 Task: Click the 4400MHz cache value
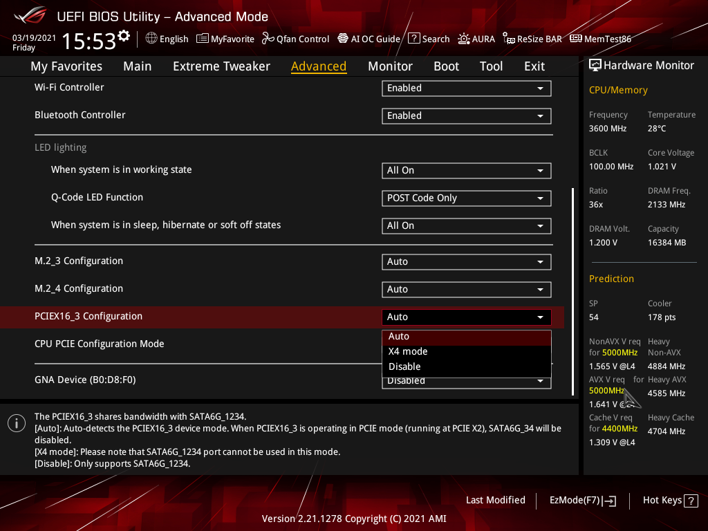click(619, 429)
